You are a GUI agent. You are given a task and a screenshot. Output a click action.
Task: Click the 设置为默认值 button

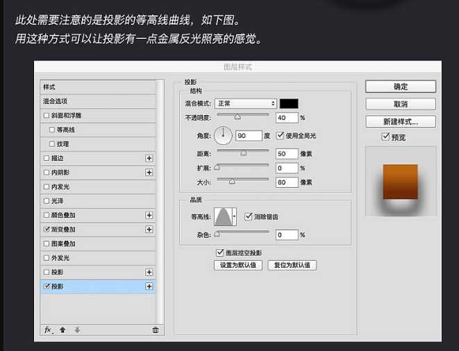pos(237,265)
